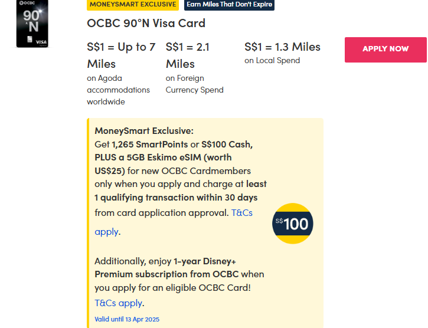The height and width of the screenshot is (328, 428).
Task: Click the OCBC logo on the card image
Action: click(x=27, y=4)
